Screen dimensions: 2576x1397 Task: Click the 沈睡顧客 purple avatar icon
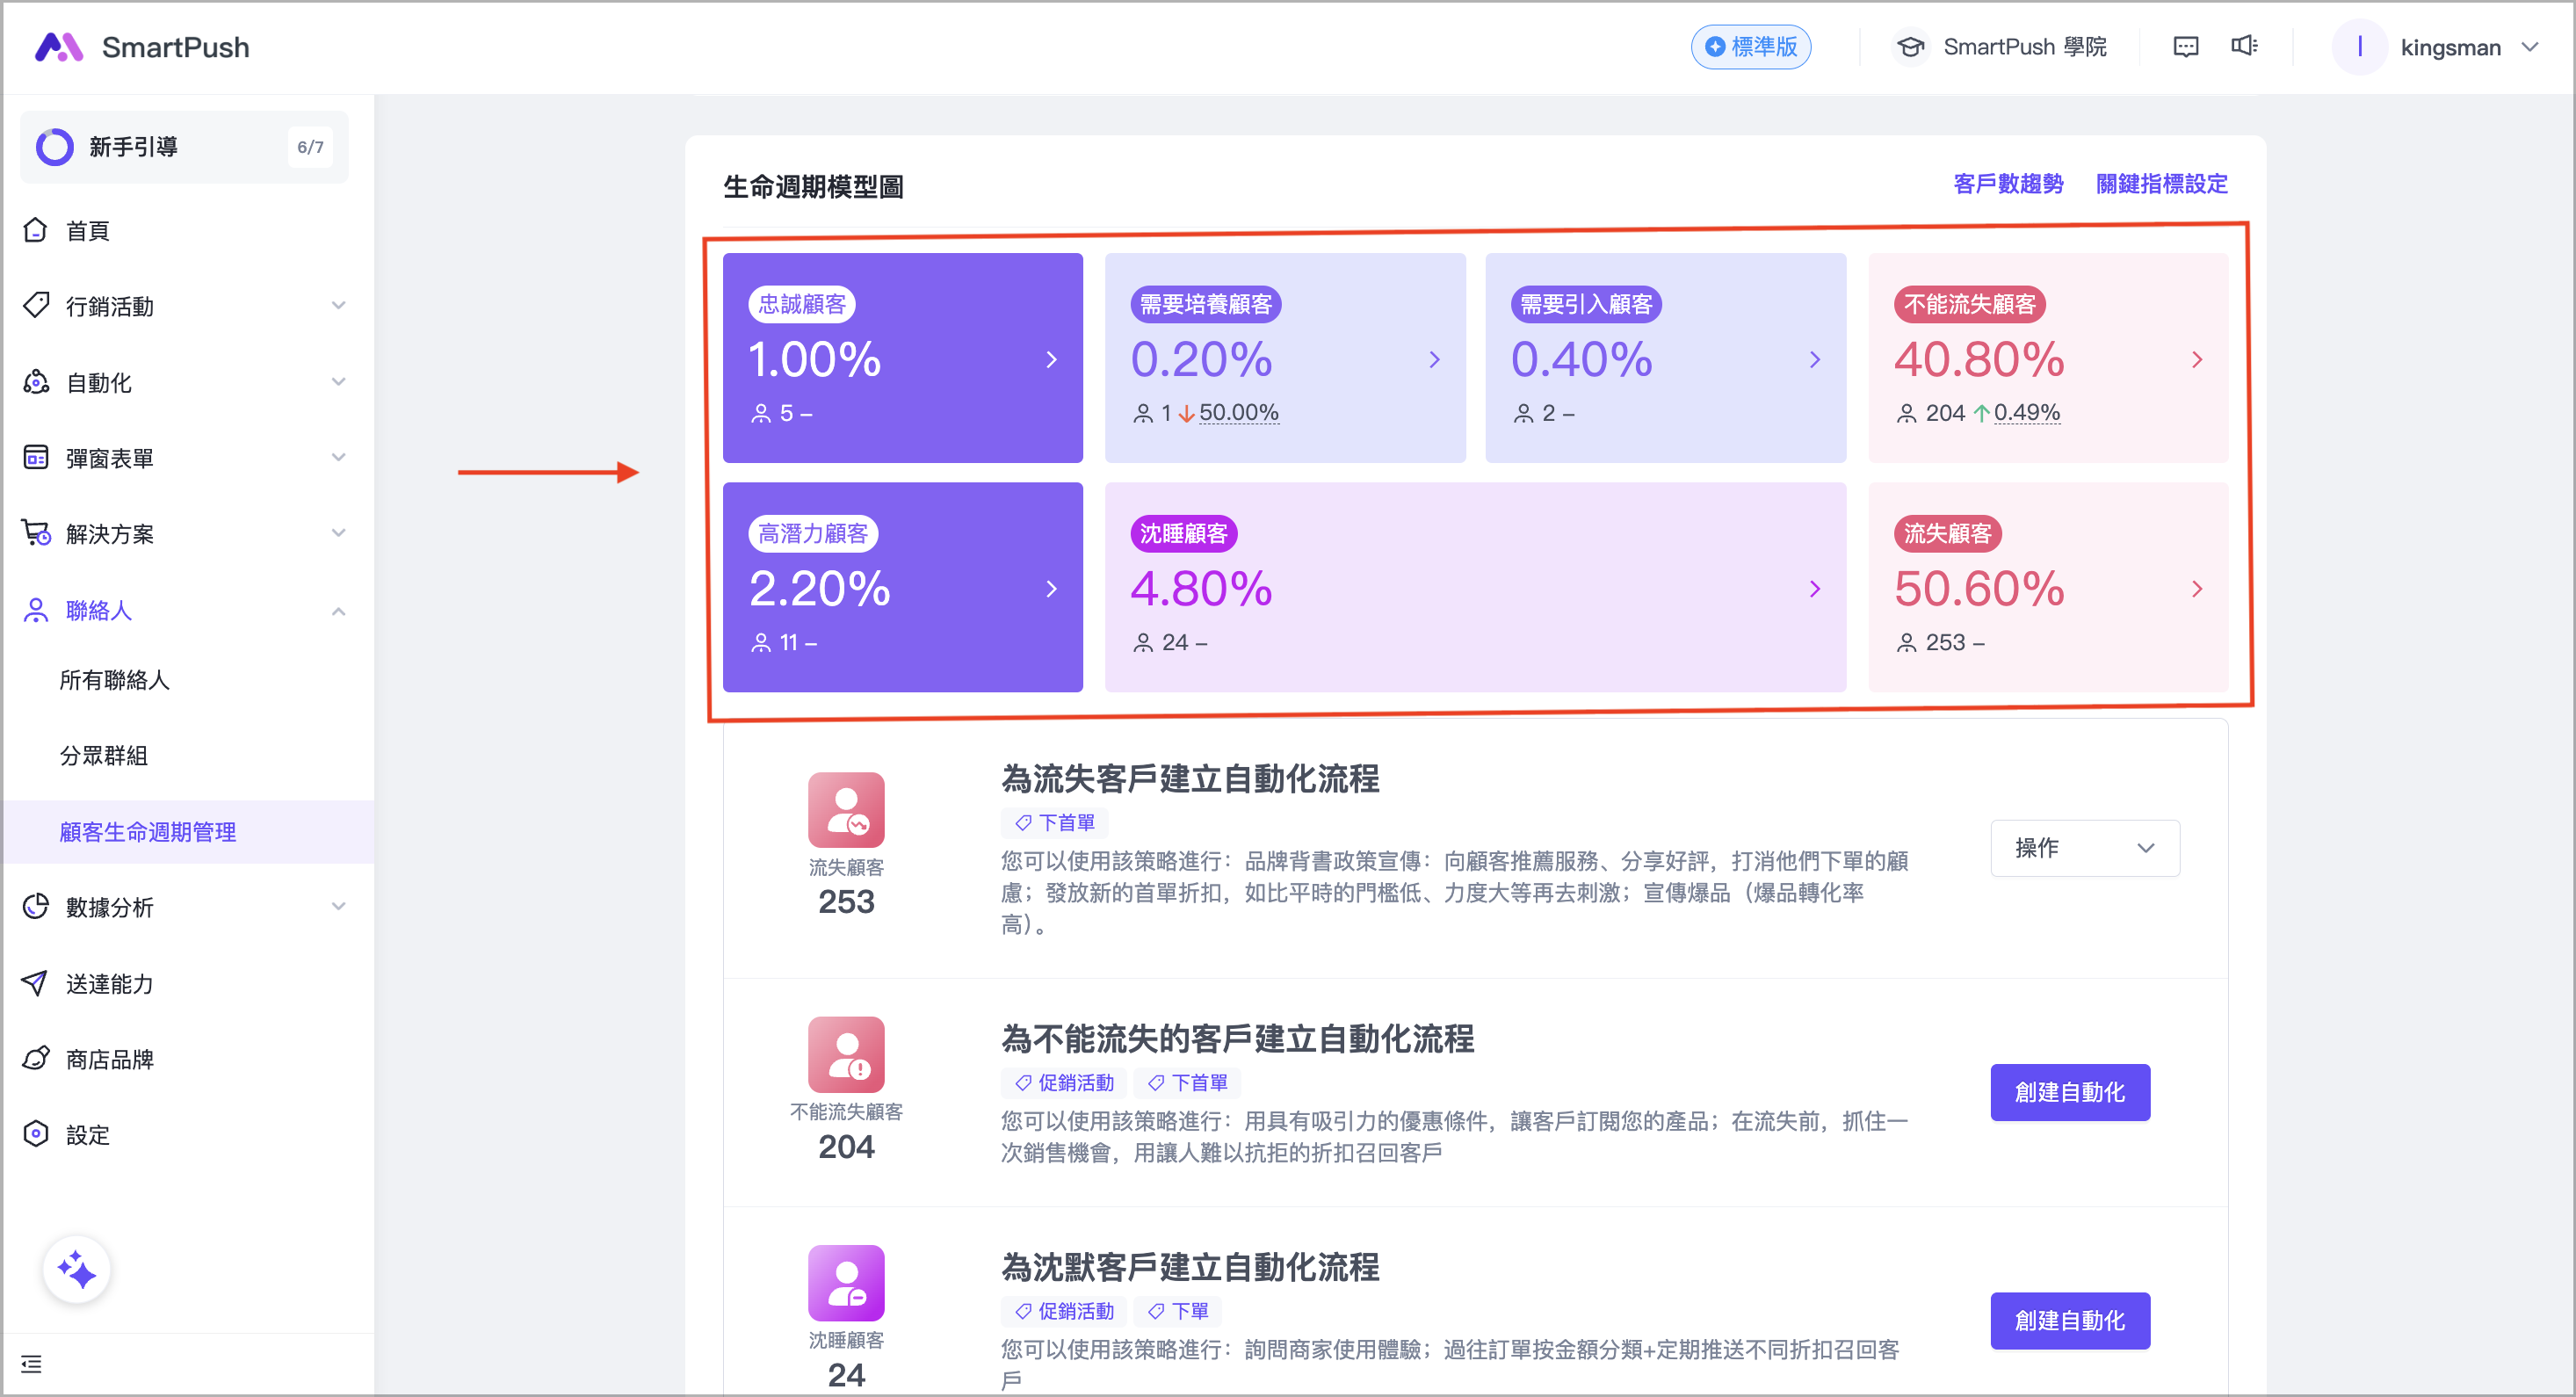click(x=846, y=1283)
